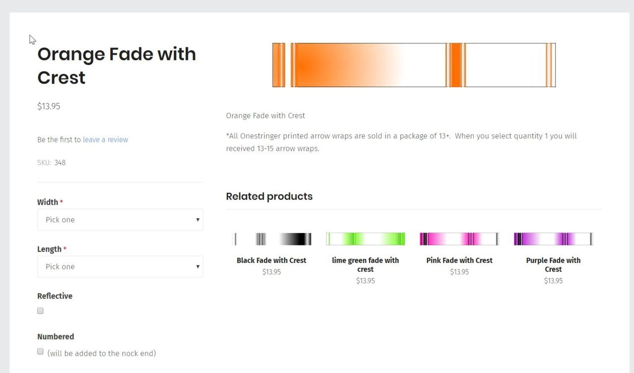634x373 pixels.
Task: Open lime green fade with crest title
Action: point(365,265)
